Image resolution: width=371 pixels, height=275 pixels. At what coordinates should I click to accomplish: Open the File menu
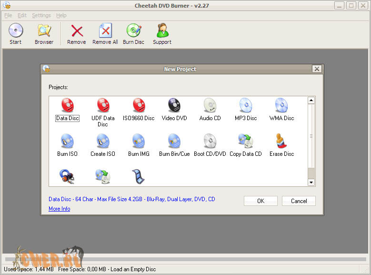8,15
